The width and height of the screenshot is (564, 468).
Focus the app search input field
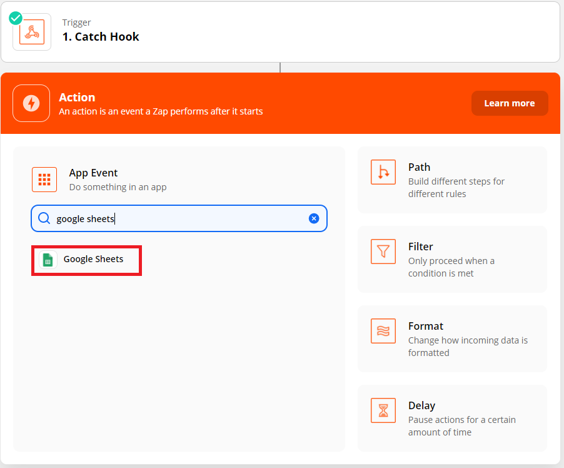(x=179, y=218)
